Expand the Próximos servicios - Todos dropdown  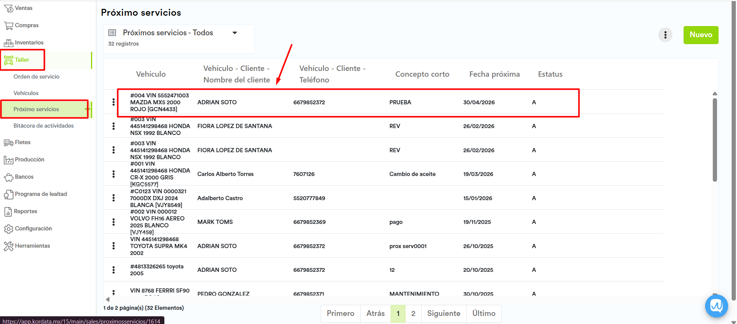click(x=235, y=33)
